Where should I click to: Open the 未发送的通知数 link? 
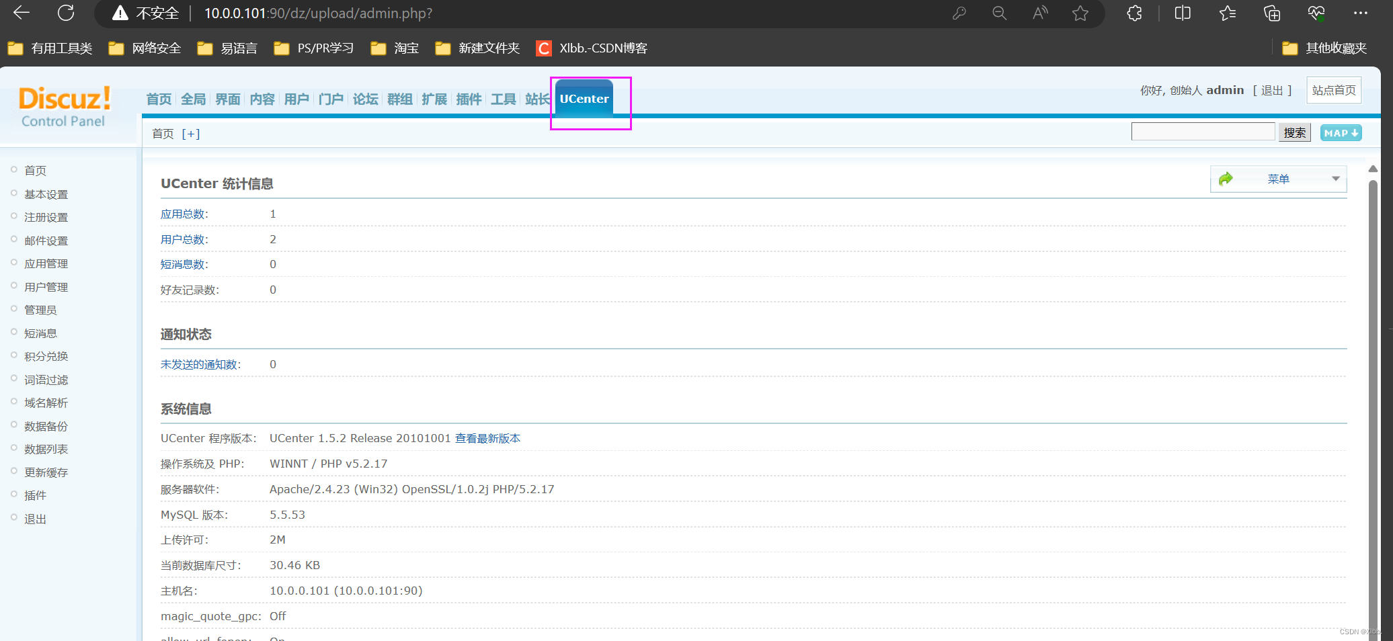click(199, 364)
